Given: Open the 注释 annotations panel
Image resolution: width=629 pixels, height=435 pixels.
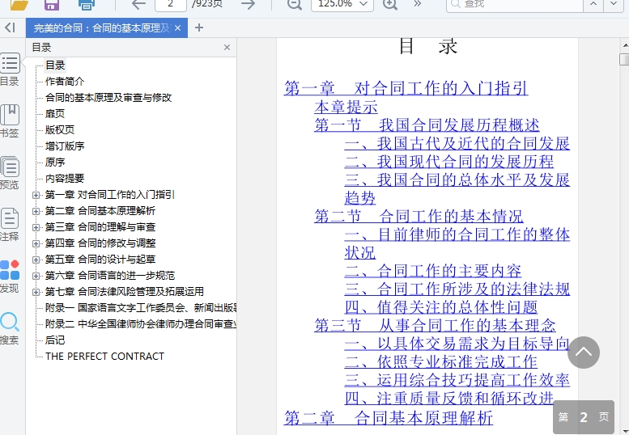Looking at the screenshot, I should click(x=10, y=224).
